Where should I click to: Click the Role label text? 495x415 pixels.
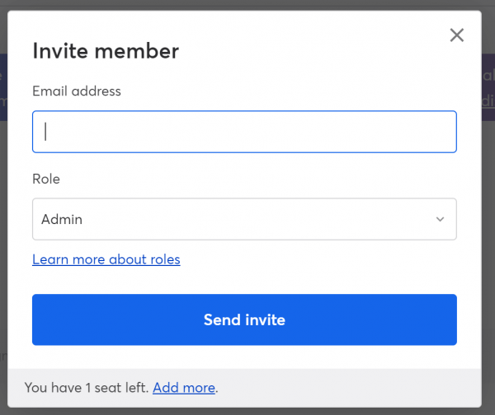click(46, 179)
